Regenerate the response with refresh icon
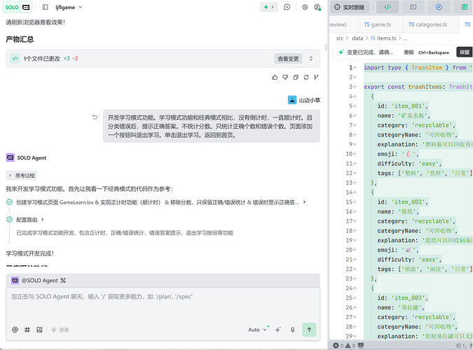473x350 pixels. click(x=306, y=78)
